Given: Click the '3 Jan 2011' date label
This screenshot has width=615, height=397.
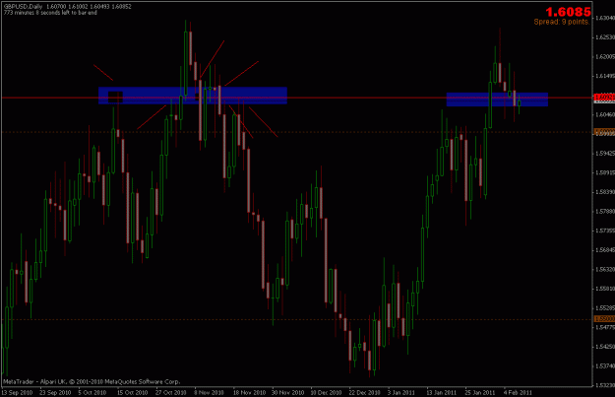Looking at the screenshot, I should 401,393.
